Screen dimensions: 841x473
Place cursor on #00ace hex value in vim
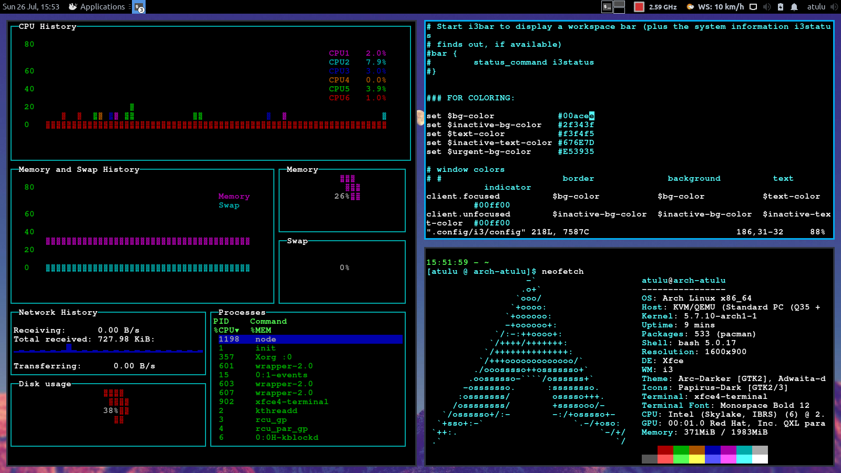(x=576, y=116)
